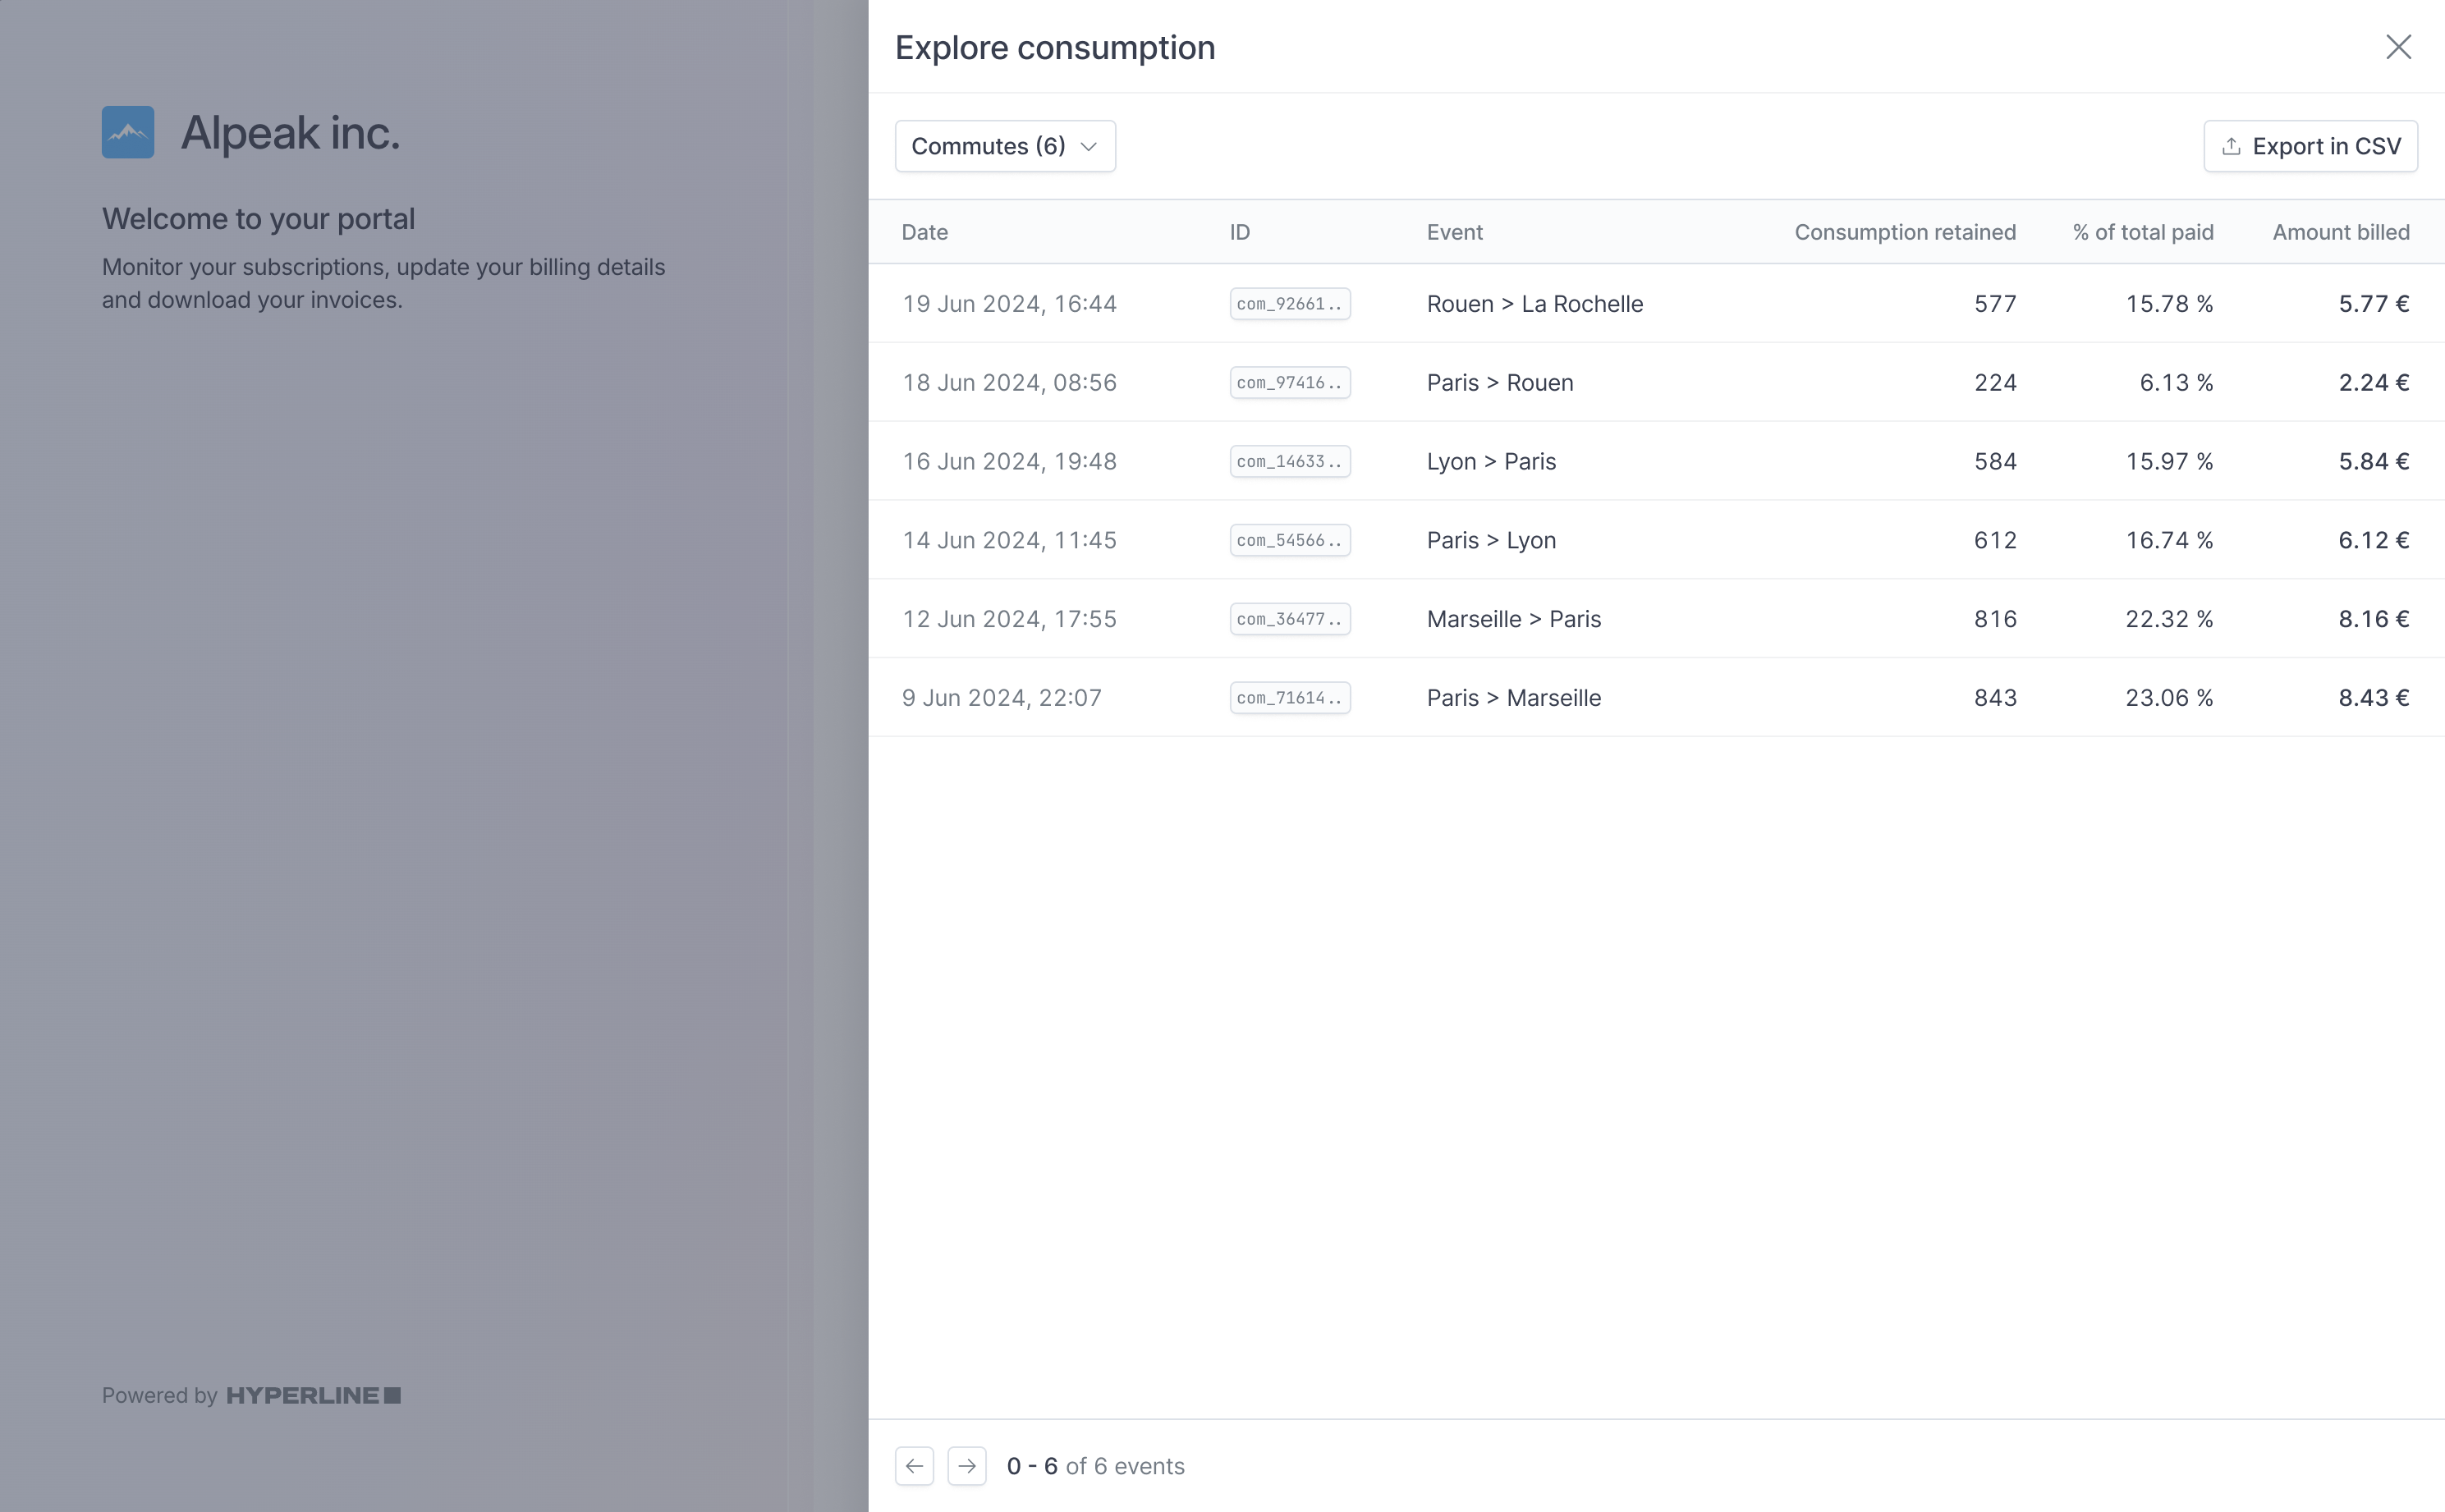The image size is (2445, 1512).
Task: Click the com_36477.. ID badge
Action: [x=1289, y=619]
